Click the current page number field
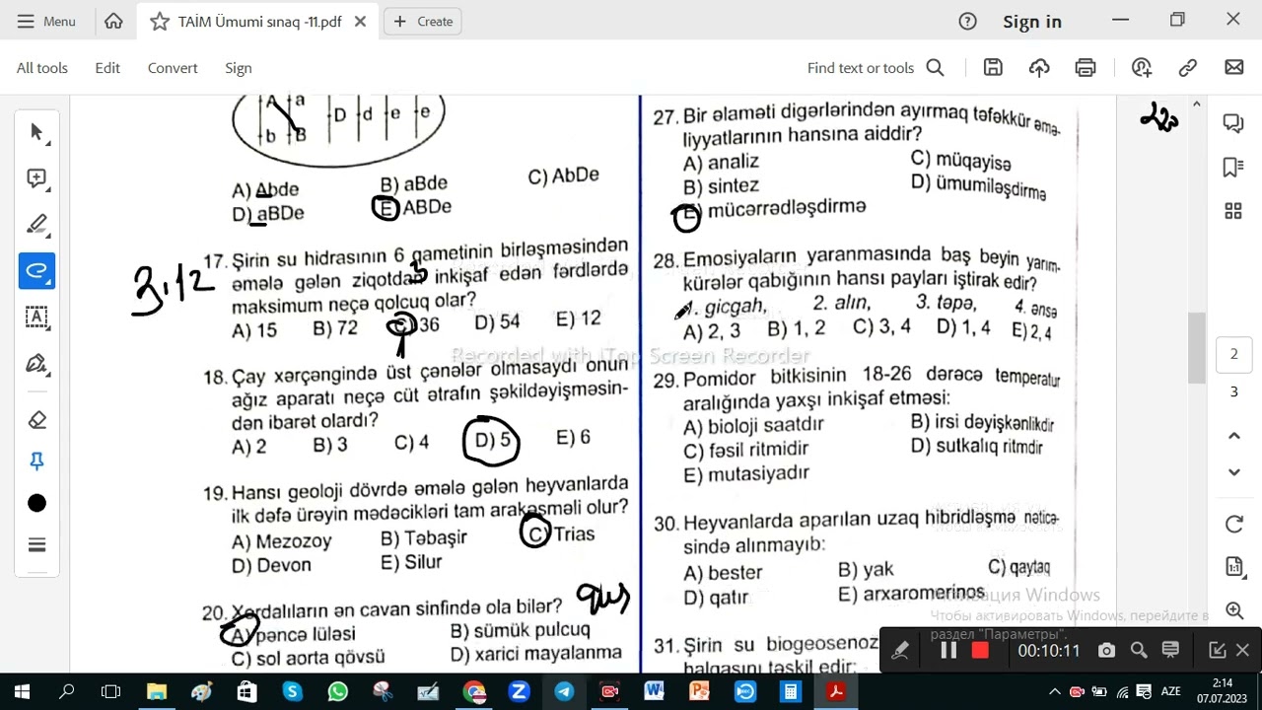 1233,354
